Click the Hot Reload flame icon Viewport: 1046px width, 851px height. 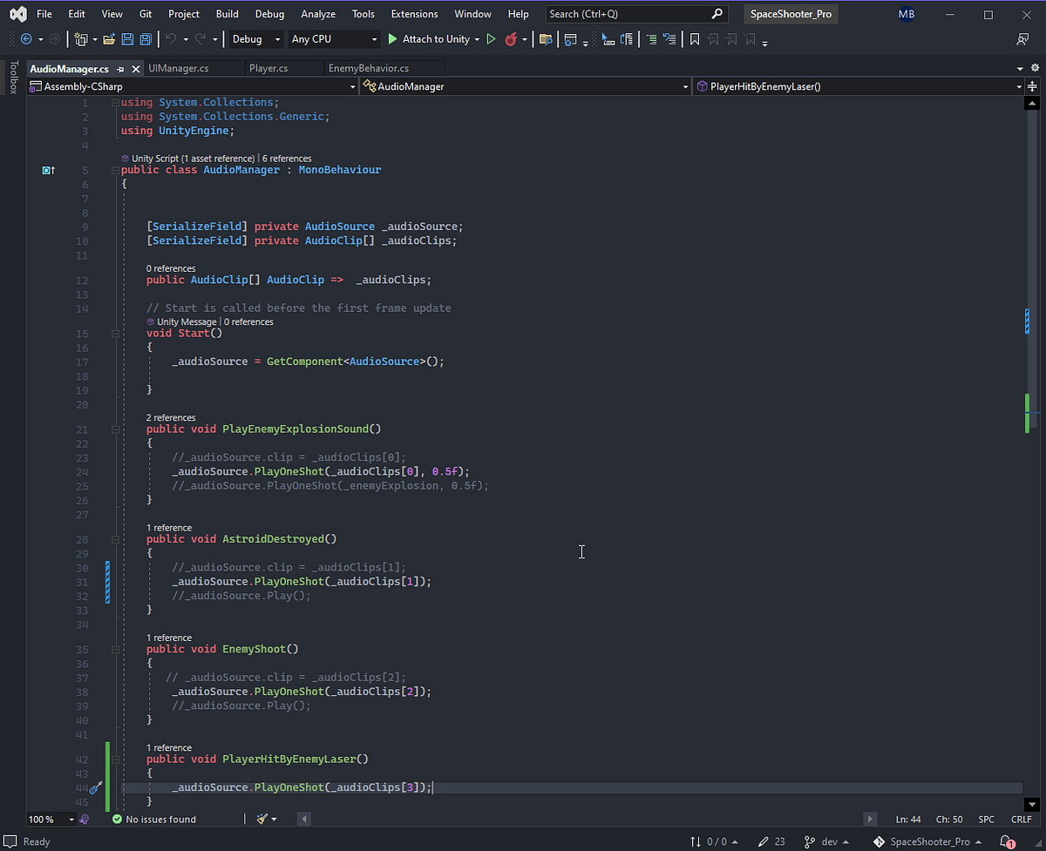pos(512,39)
